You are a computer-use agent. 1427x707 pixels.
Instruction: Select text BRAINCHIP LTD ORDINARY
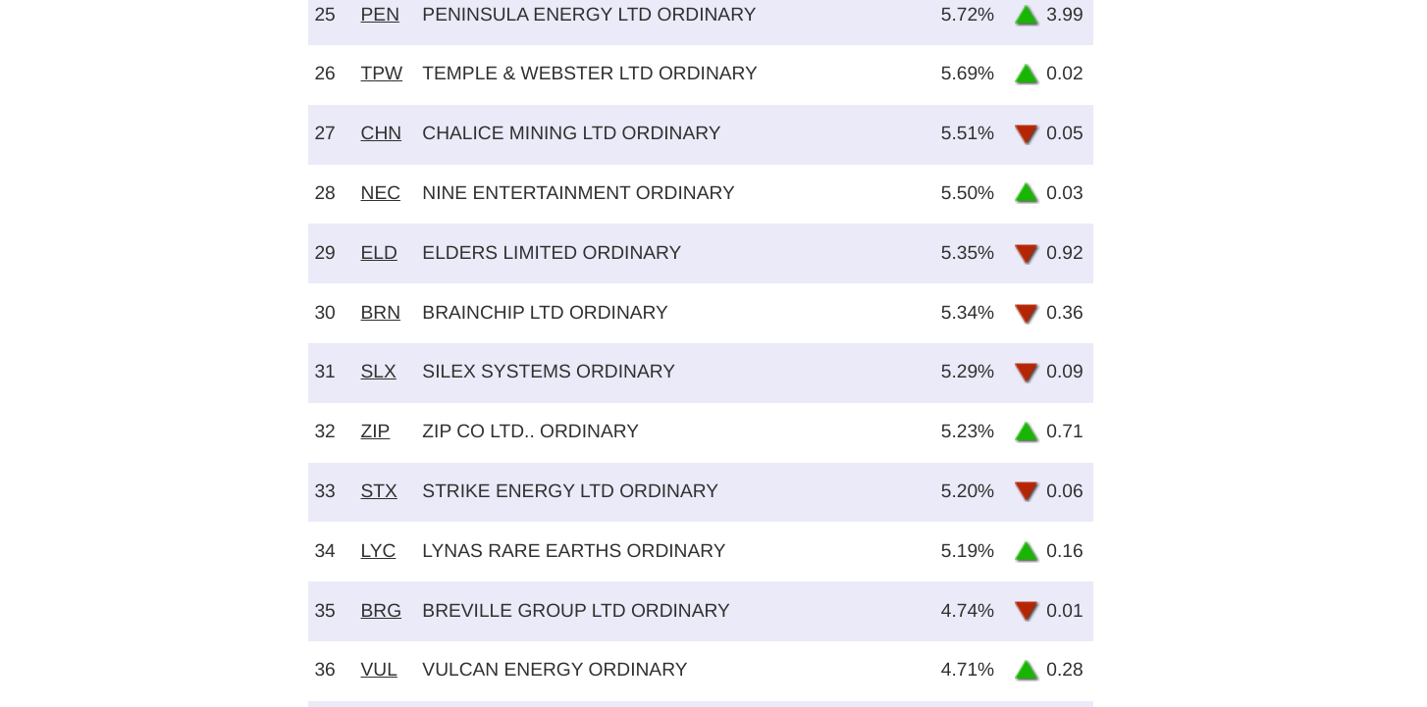pyautogui.click(x=545, y=313)
